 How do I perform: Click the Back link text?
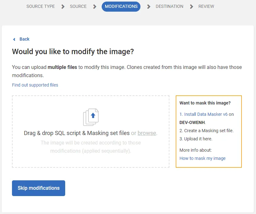(24, 39)
